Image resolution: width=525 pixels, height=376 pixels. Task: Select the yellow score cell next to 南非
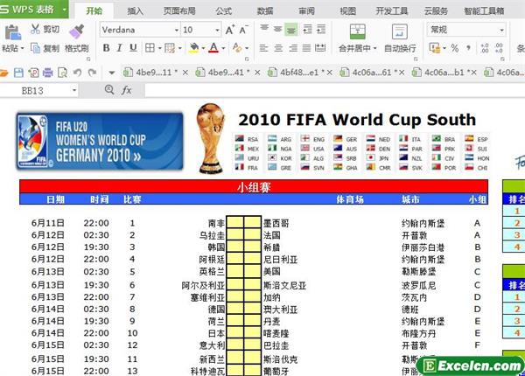[x=235, y=223]
